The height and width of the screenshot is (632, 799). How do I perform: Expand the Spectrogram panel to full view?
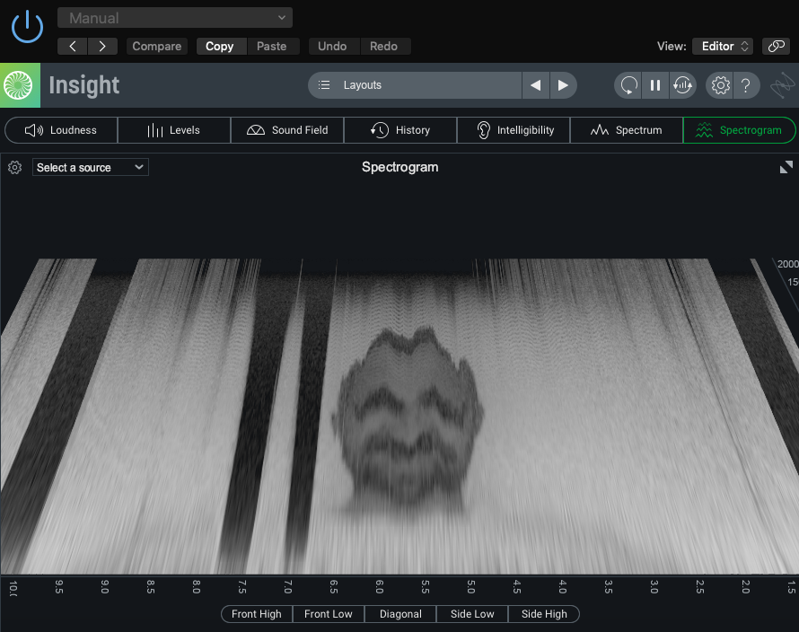point(786,167)
